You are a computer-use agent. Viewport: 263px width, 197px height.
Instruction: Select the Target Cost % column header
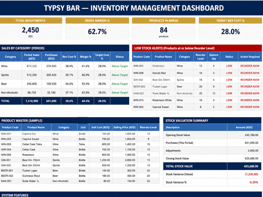102,57
